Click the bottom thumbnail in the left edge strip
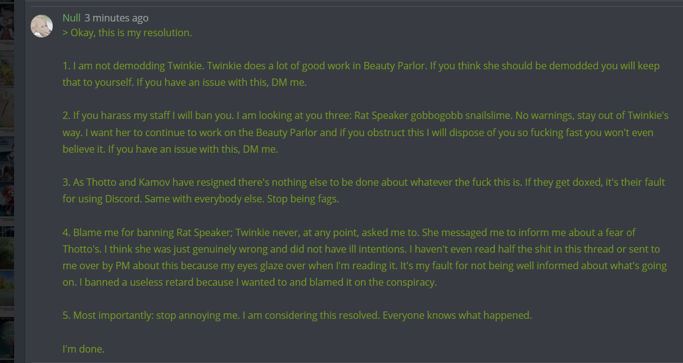This screenshot has width=683, height=363. [7, 340]
